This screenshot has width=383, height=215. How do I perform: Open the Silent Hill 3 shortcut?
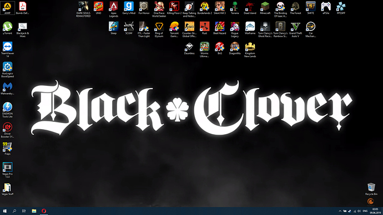point(220,8)
